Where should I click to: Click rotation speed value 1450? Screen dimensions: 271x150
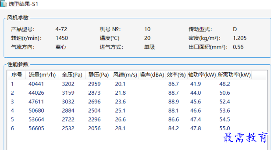62,38
